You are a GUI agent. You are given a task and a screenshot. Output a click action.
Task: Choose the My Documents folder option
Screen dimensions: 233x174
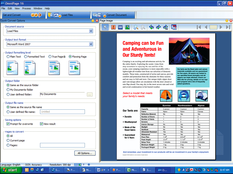pyautogui.click(x=8, y=90)
